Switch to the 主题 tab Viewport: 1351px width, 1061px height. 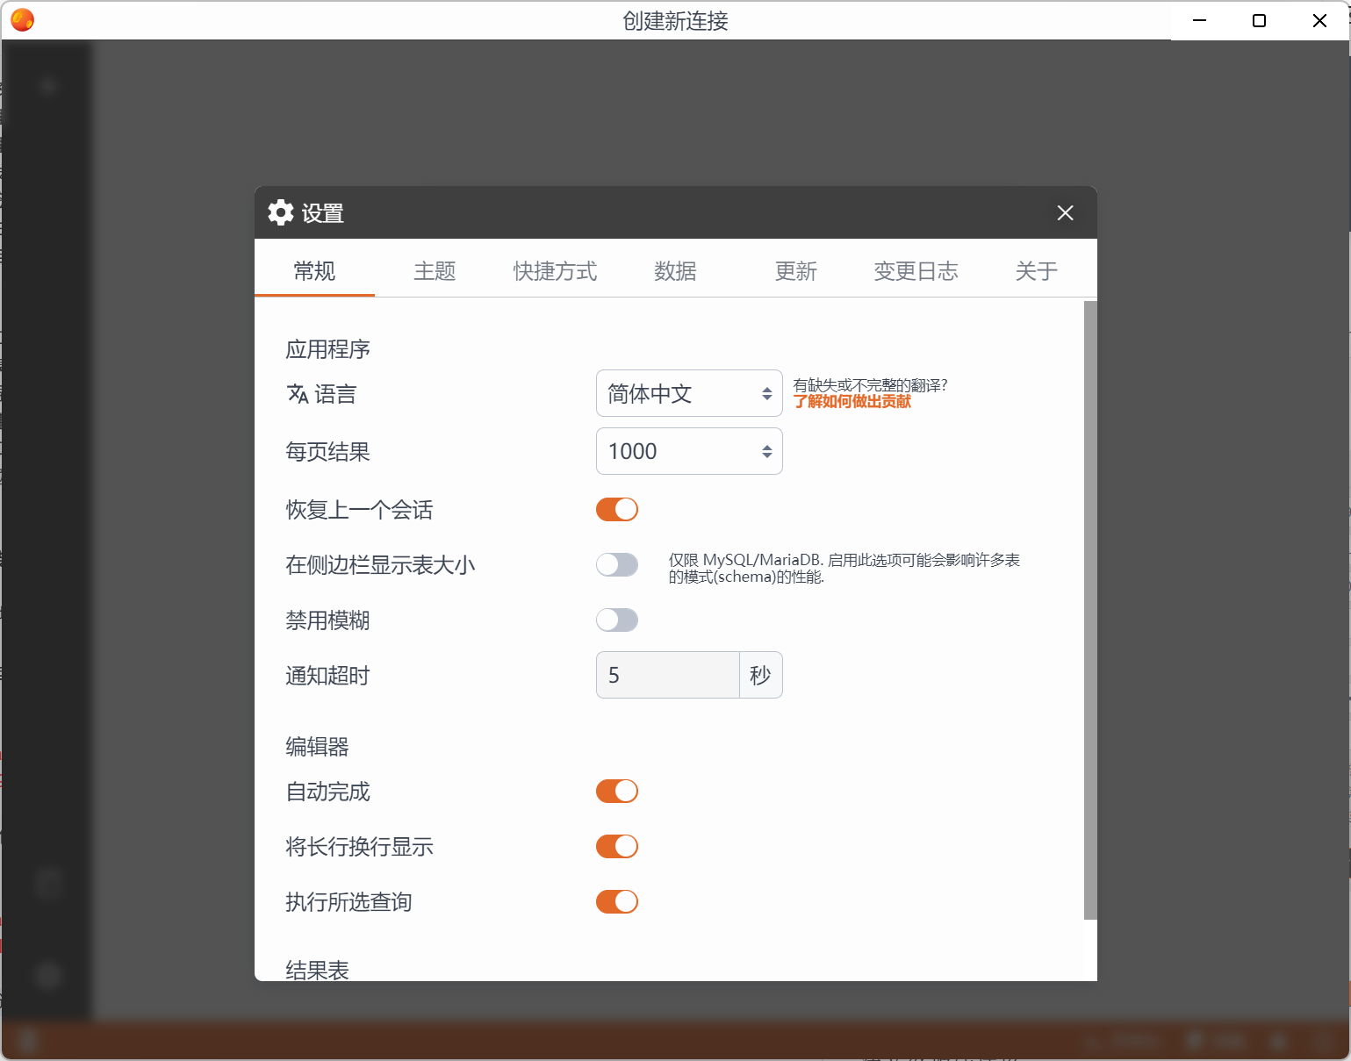point(435,271)
